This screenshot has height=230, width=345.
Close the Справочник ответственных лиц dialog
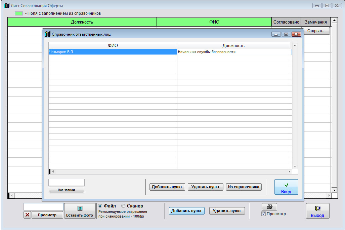296,34
